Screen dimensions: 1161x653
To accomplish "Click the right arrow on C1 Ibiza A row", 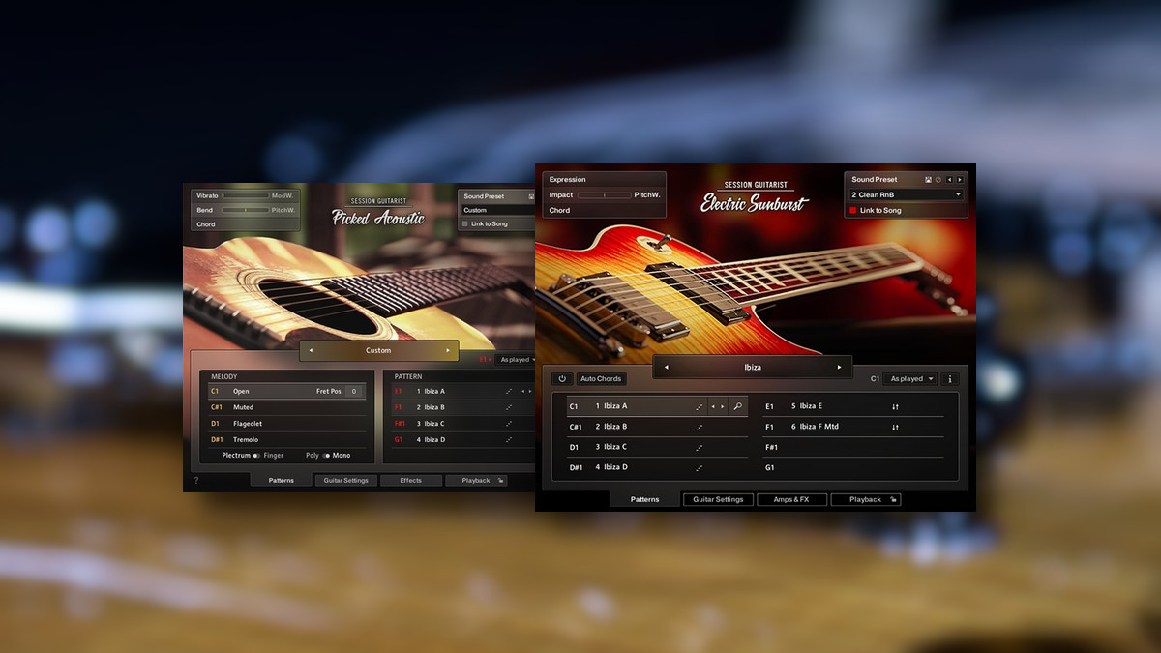I will click(x=723, y=406).
